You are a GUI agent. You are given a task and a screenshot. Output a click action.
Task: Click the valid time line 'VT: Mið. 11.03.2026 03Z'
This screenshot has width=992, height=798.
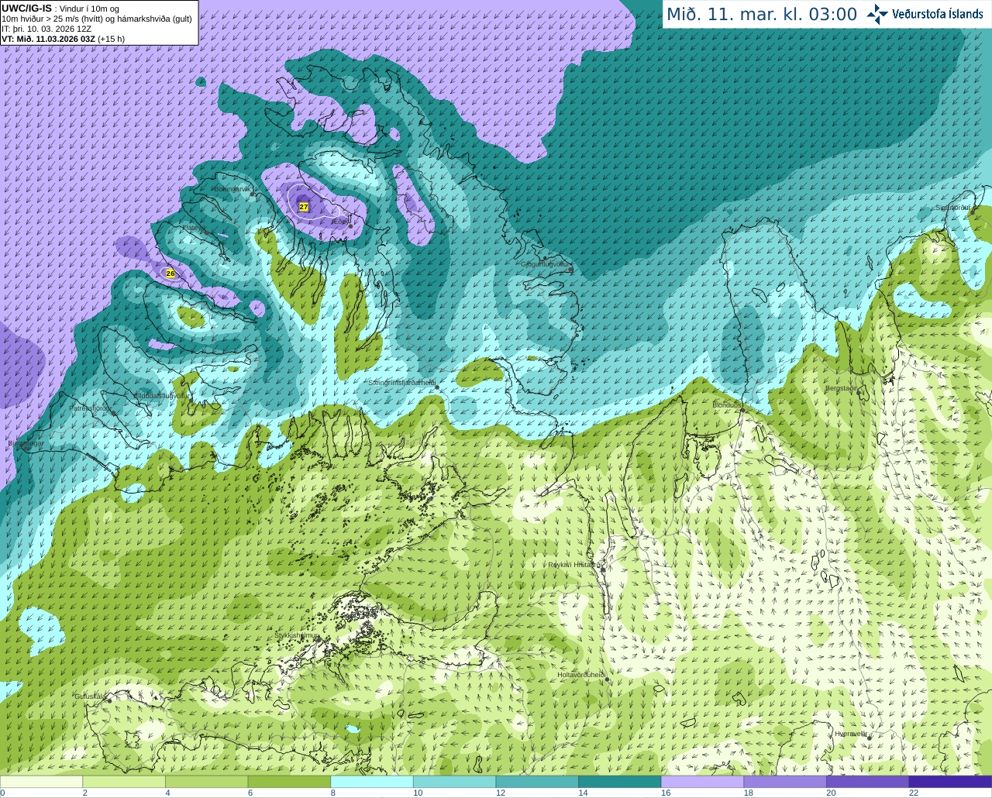coord(48,39)
